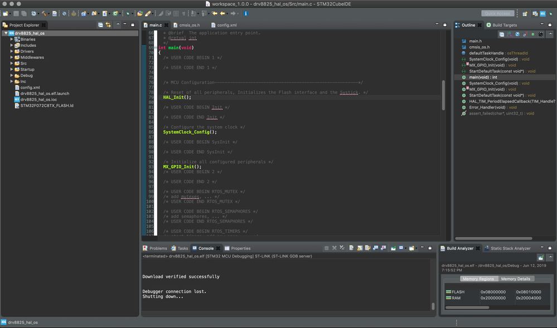The image size is (557, 328).
Task: Switch to the C/C++ perspective icon
Action: (x=535, y=13)
